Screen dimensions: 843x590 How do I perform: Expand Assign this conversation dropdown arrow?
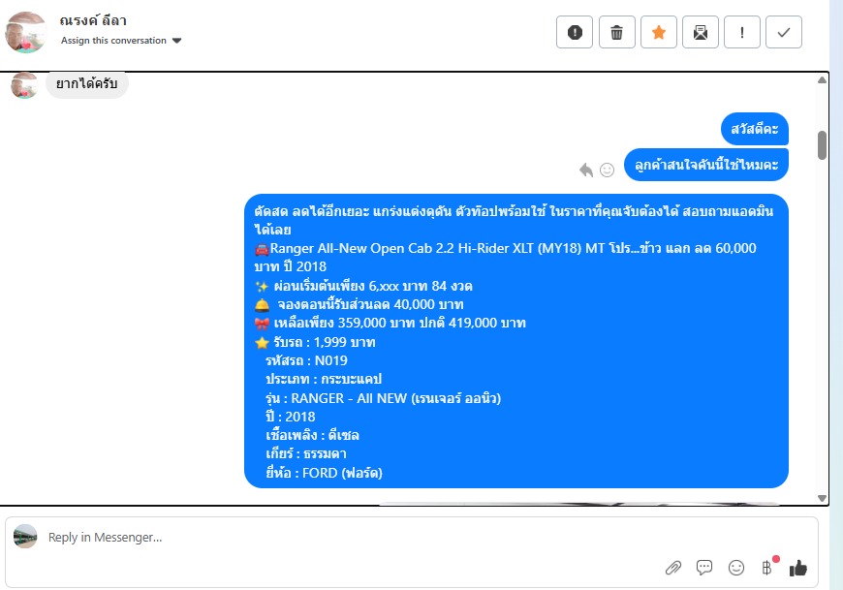177,41
